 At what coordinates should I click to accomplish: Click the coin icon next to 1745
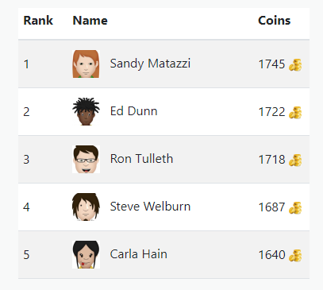tap(295, 65)
